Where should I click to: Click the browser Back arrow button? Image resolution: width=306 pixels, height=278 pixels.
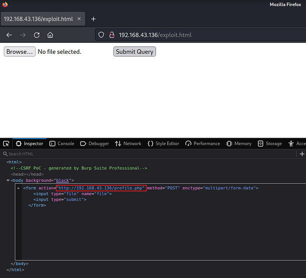9,35
